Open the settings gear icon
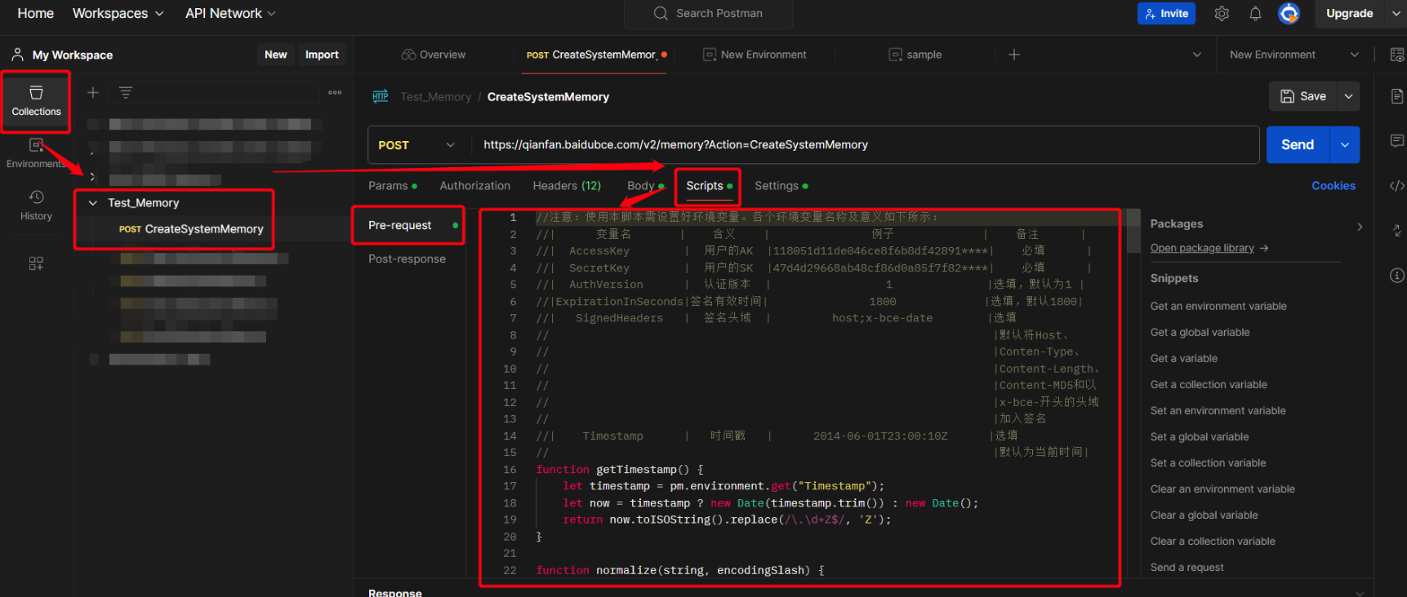The height and width of the screenshot is (597, 1407). click(1222, 13)
